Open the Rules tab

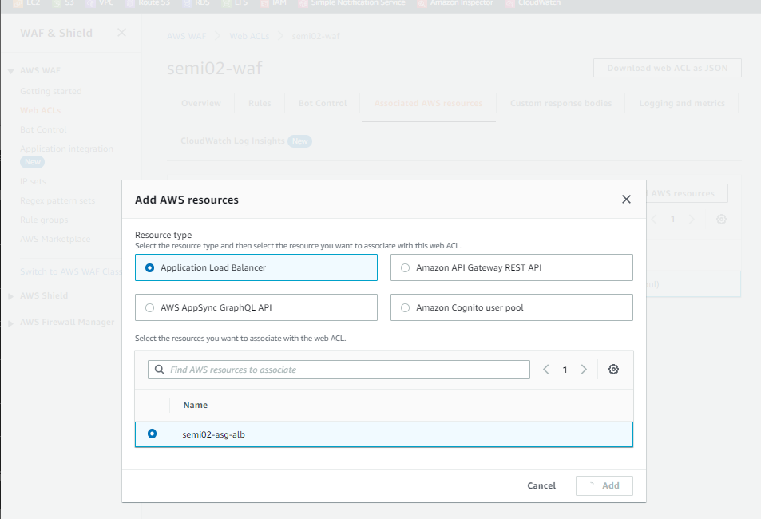pos(260,103)
